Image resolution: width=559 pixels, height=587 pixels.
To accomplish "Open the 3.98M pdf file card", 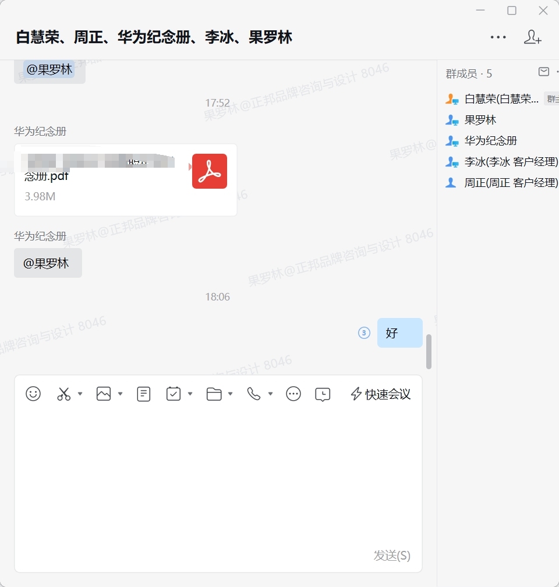I will [125, 180].
